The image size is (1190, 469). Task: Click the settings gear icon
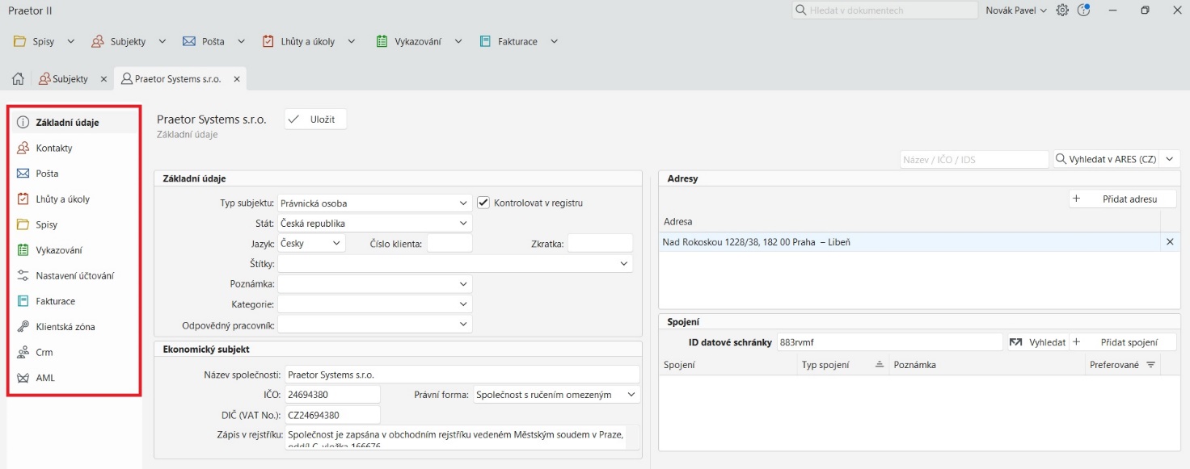pos(1062,10)
